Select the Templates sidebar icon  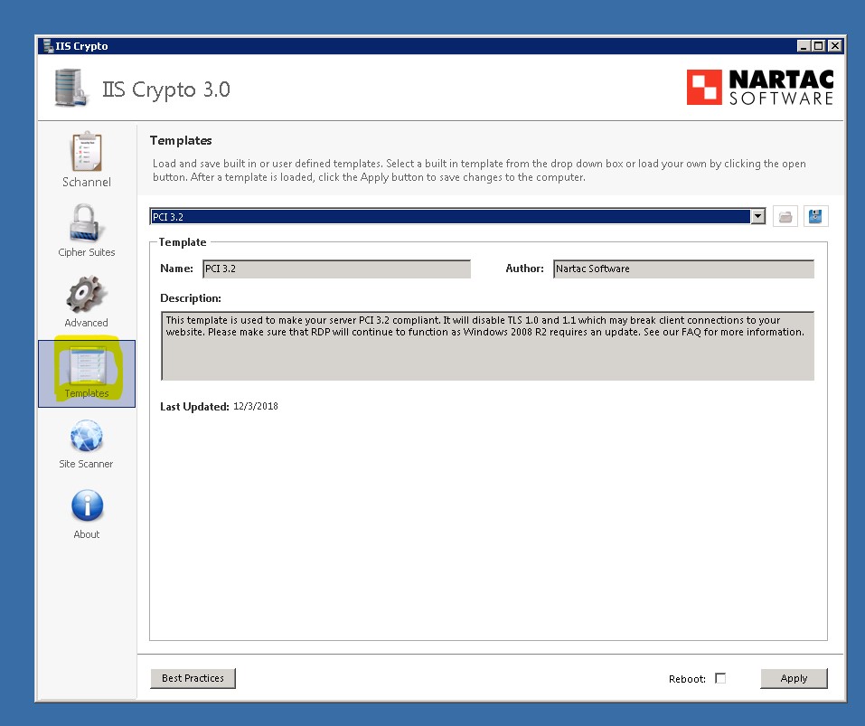87,372
